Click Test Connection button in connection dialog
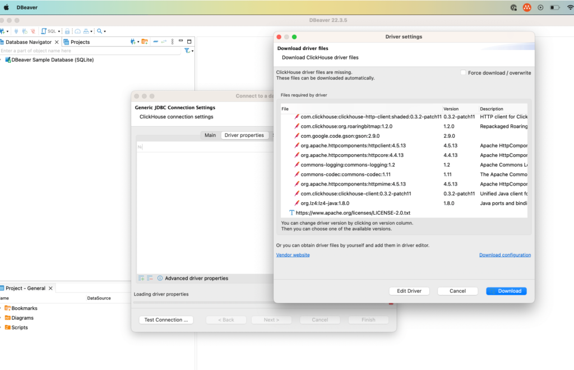The height and width of the screenshot is (370, 574). [x=166, y=320]
